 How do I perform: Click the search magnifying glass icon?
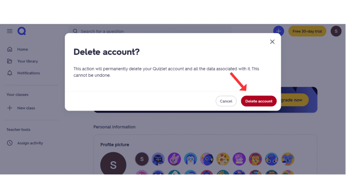[x=75, y=31]
